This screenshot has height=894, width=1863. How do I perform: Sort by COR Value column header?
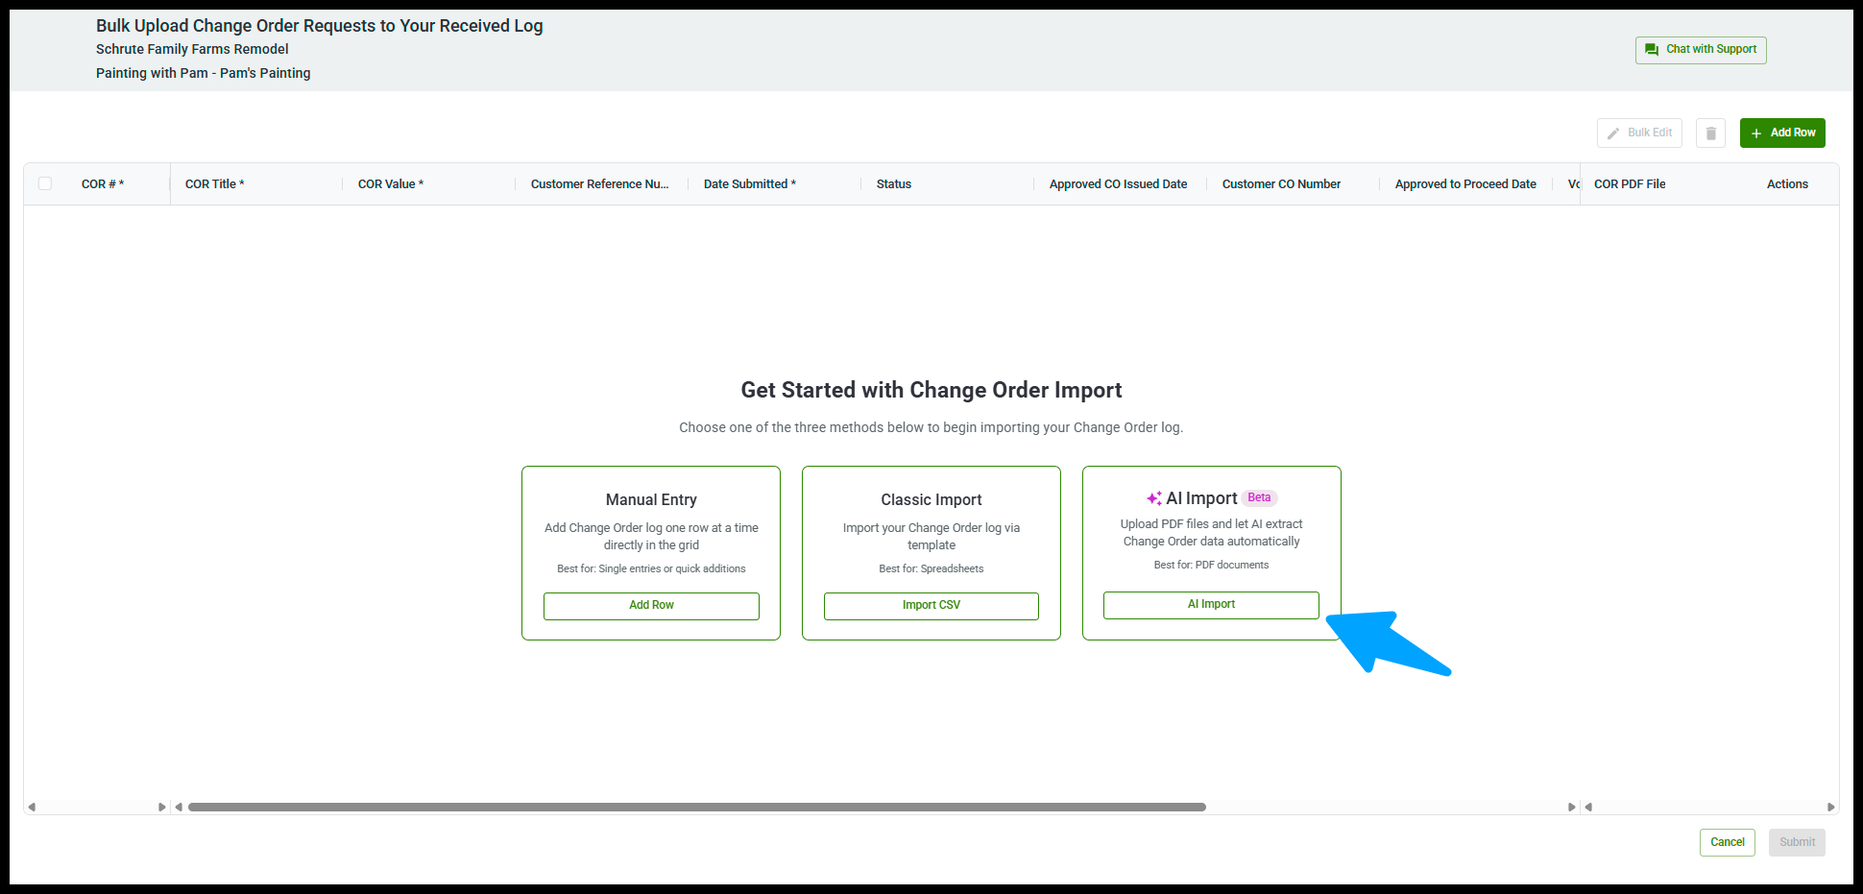click(x=391, y=184)
